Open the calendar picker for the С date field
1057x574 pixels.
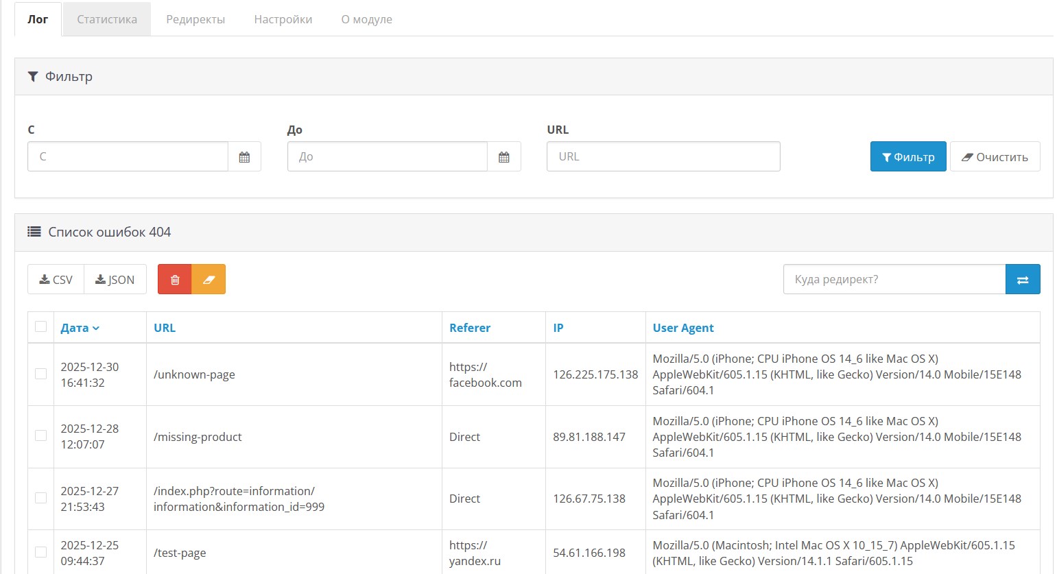[x=244, y=157]
